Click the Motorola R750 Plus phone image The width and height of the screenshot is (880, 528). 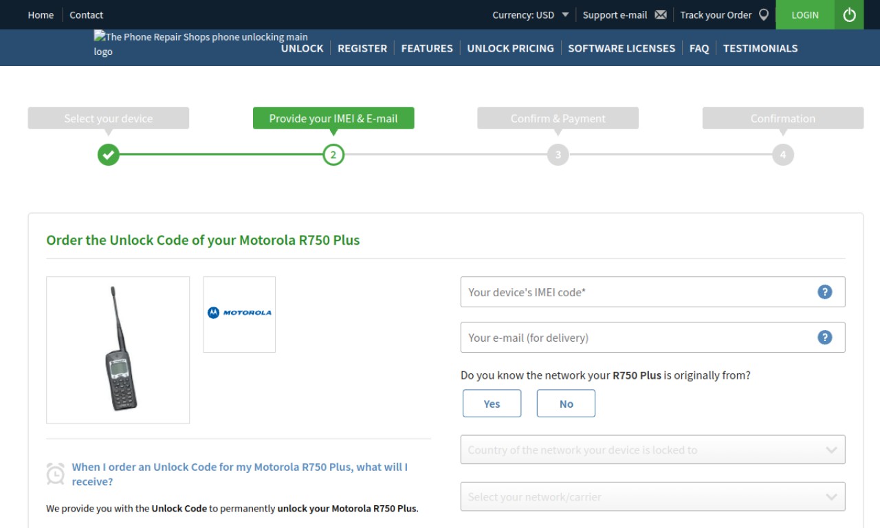[x=118, y=350]
